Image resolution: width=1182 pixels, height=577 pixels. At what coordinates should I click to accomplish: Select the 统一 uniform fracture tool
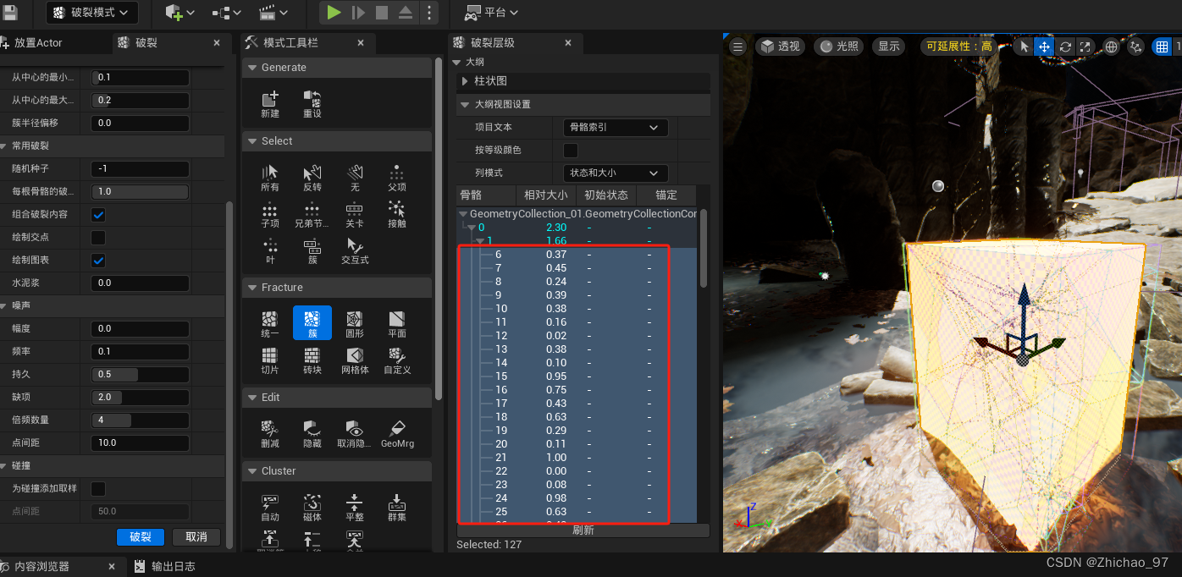click(270, 324)
